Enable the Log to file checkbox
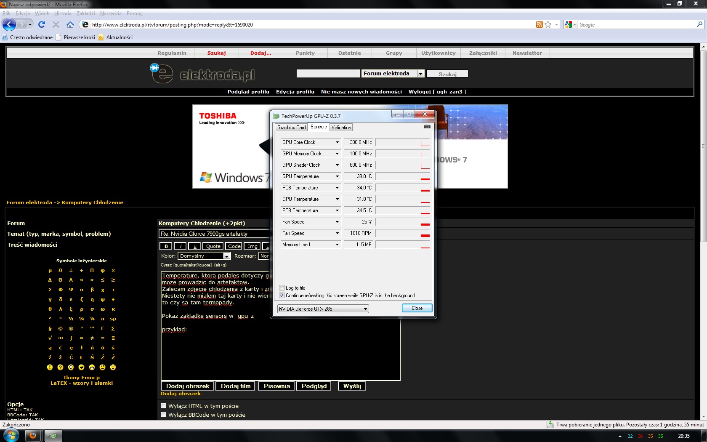Image resolution: width=707 pixels, height=442 pixels. click(x=282, y=288)
